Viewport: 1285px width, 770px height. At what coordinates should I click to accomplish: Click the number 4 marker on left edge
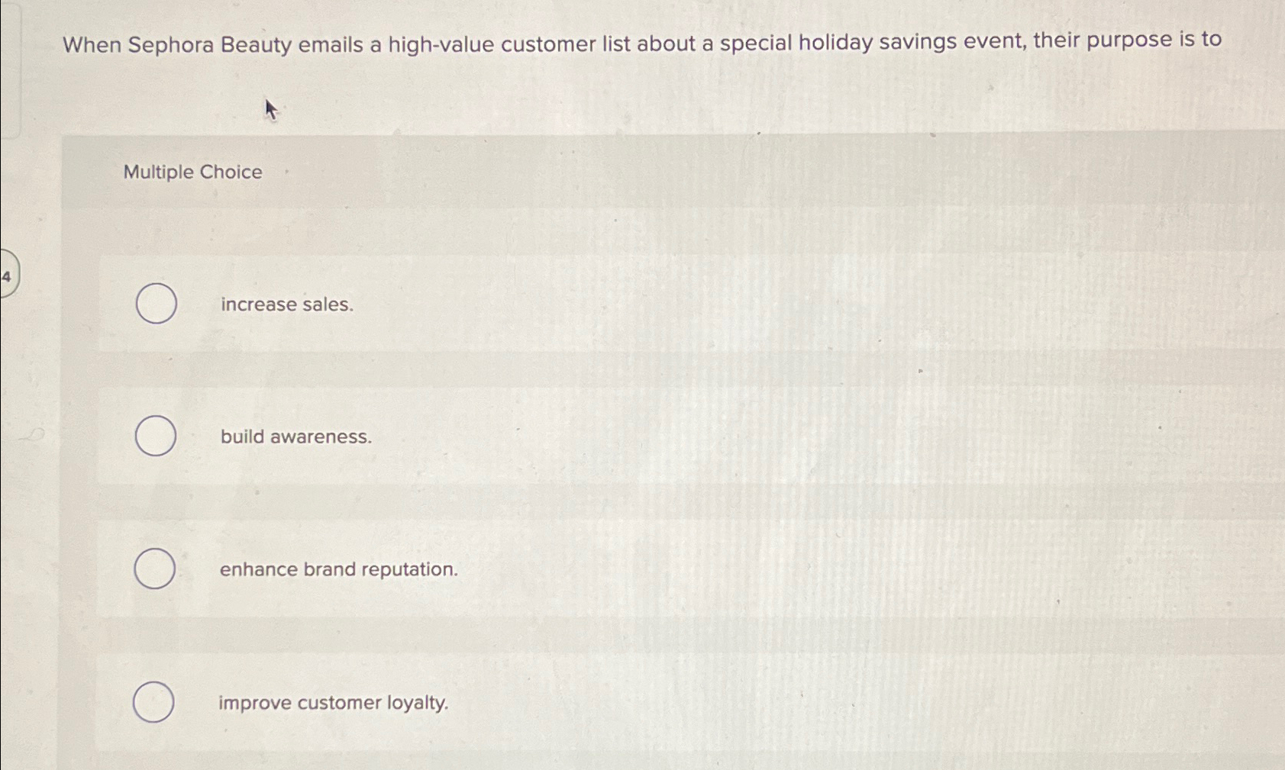tap(6, 277)
